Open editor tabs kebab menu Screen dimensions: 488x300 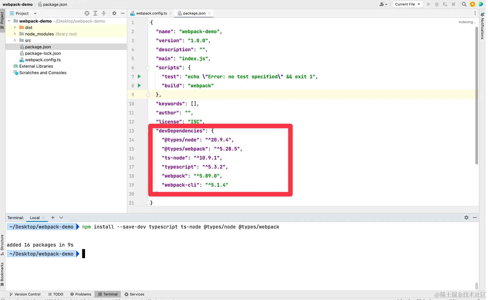pos(475,13)
